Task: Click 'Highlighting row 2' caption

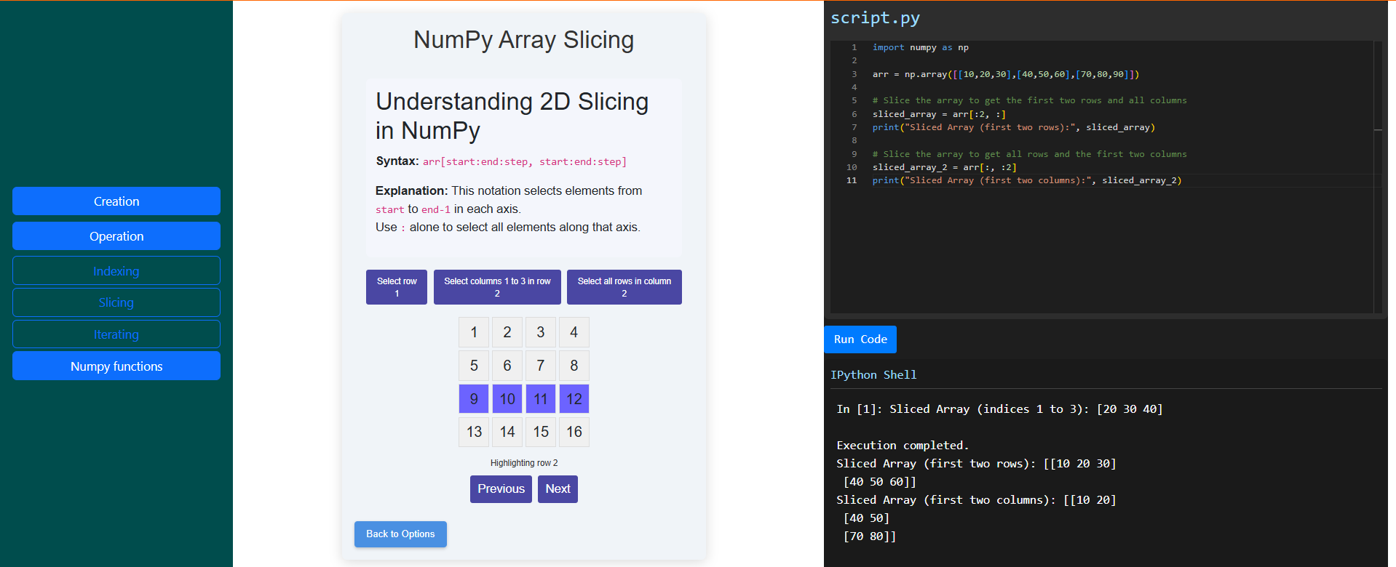Action: 524,463
